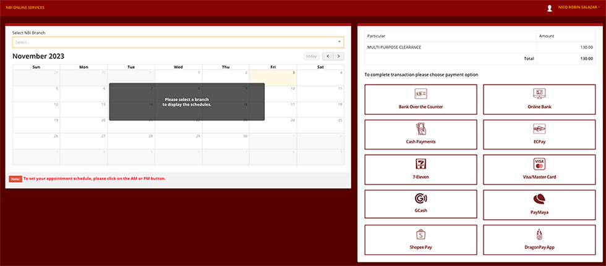Select November 29 calendar cell

click(179, 141)
